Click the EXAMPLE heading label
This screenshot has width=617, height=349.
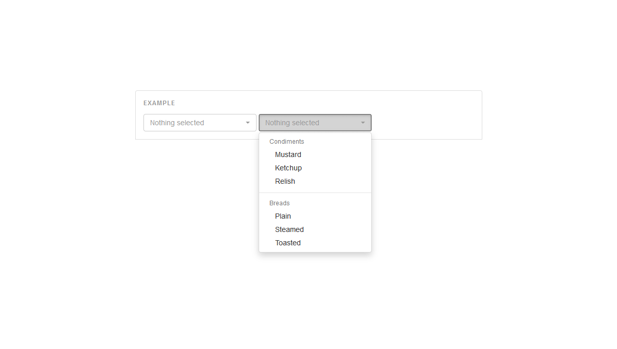(159, 103)
